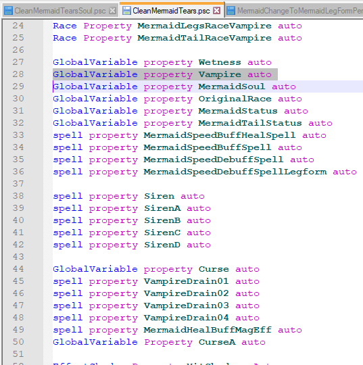This screenshot has height=365, width=363.
Task: Click on VampireDrain01 identifier
Action: click(x=186, y=281)
